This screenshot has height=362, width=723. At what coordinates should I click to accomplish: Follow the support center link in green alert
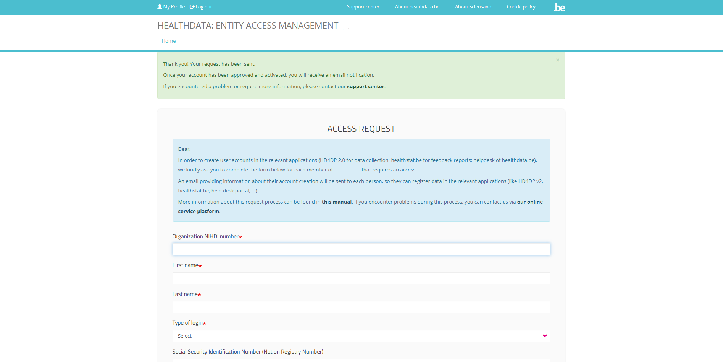tap(365, 87)
